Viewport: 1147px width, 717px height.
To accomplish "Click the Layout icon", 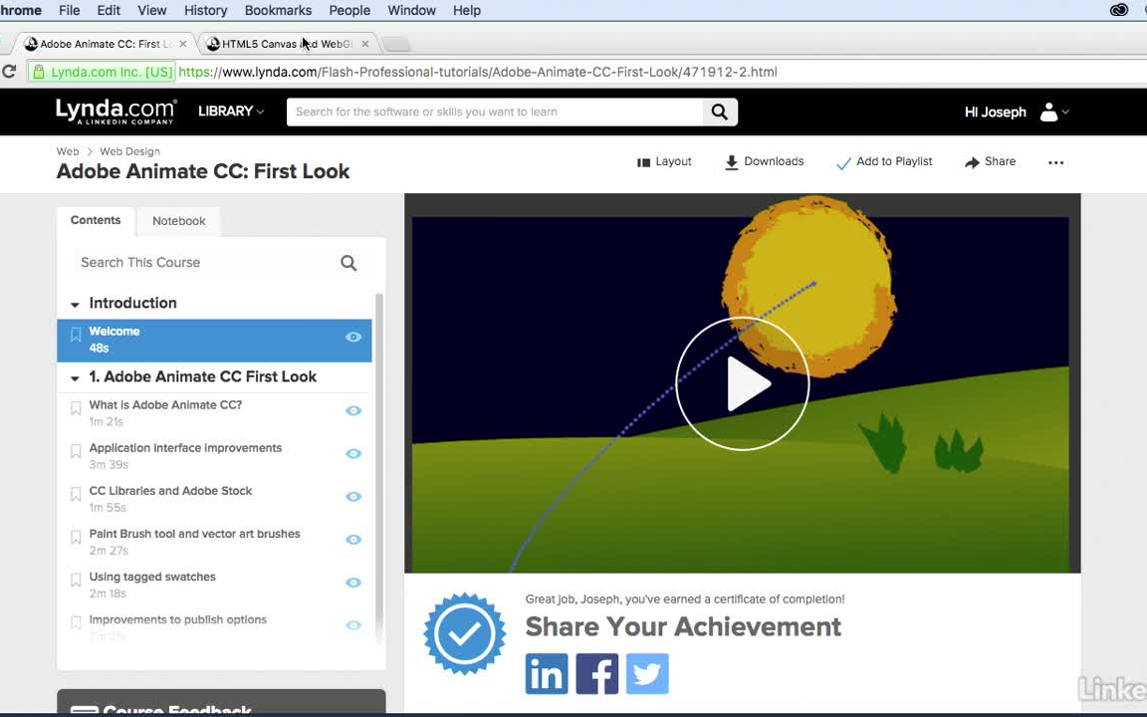I will click(644, 162).
